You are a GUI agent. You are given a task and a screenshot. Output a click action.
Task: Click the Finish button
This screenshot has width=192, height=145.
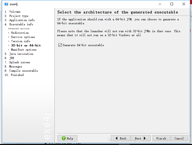point(161,138)
